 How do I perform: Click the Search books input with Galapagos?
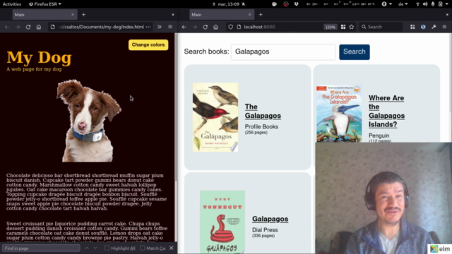point(283,52)
